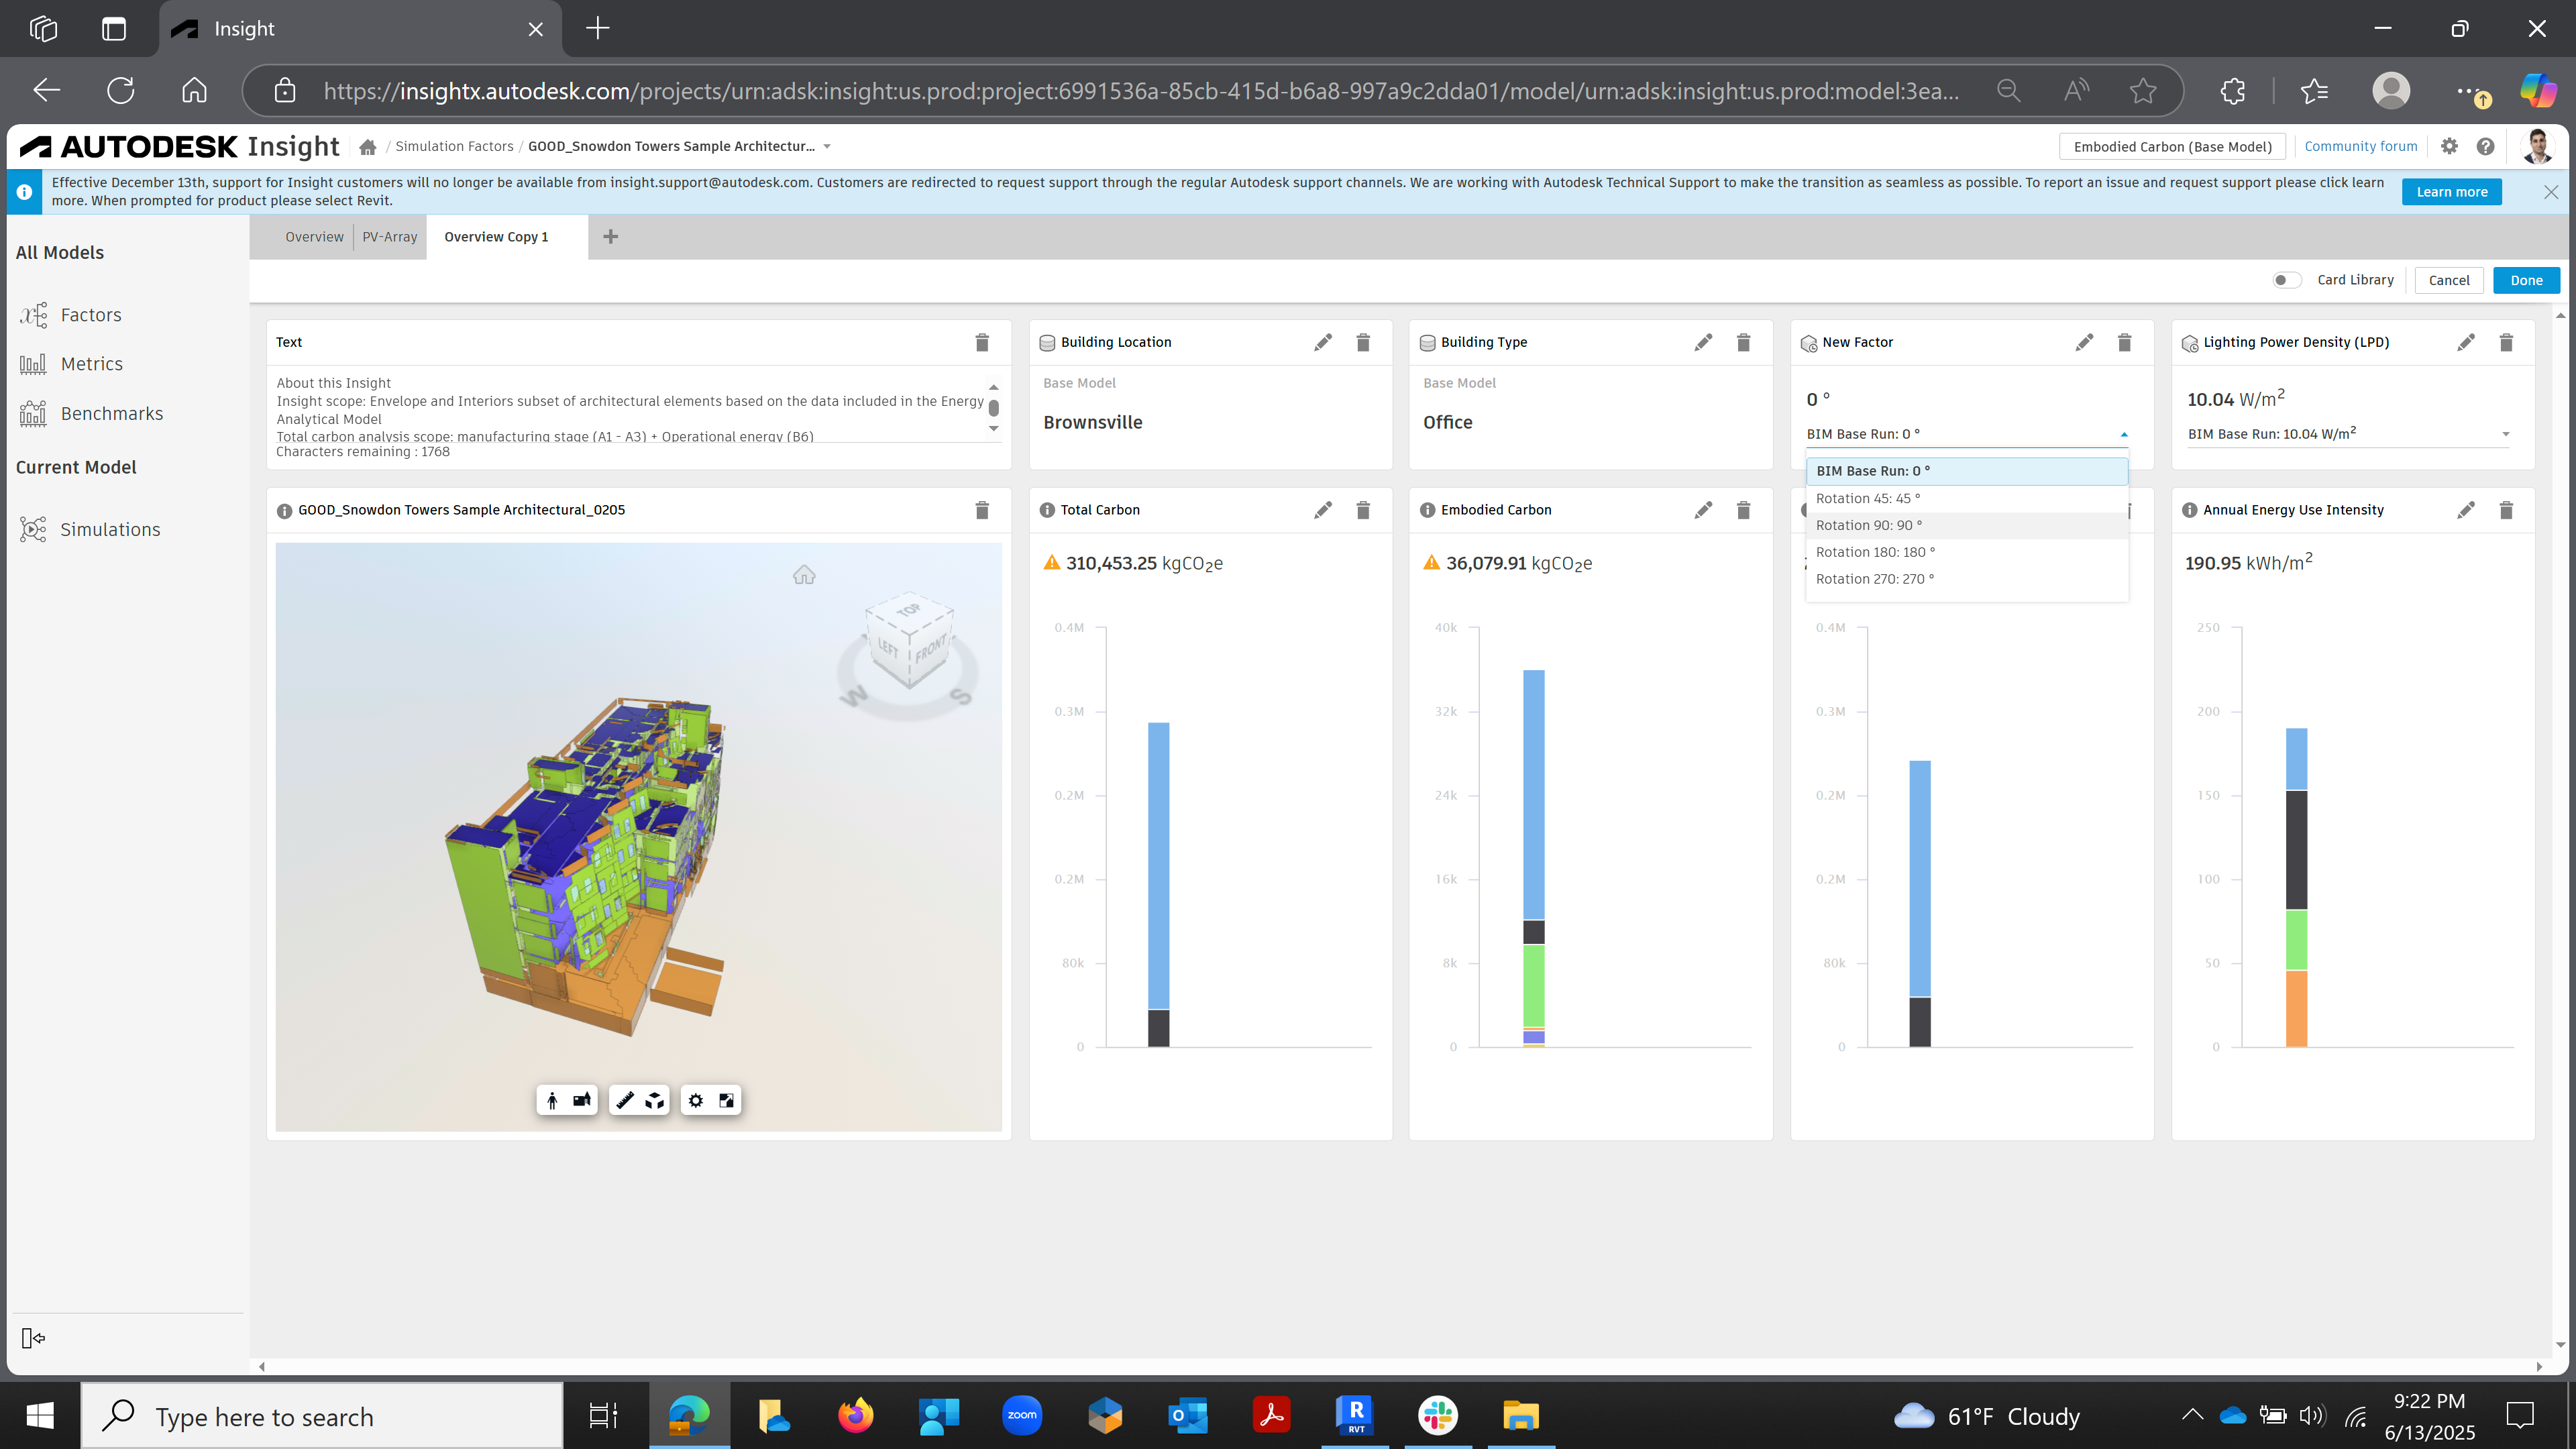Toggle full screen in the model viewer
Screen dimensions: 2576x1449
tap(727, 1100)
